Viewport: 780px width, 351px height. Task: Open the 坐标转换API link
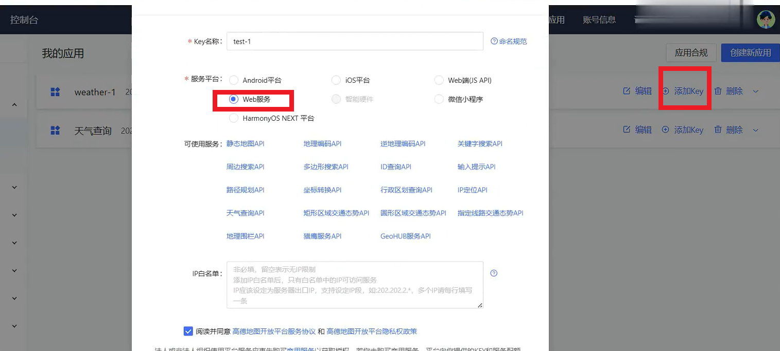pos(322,190)
